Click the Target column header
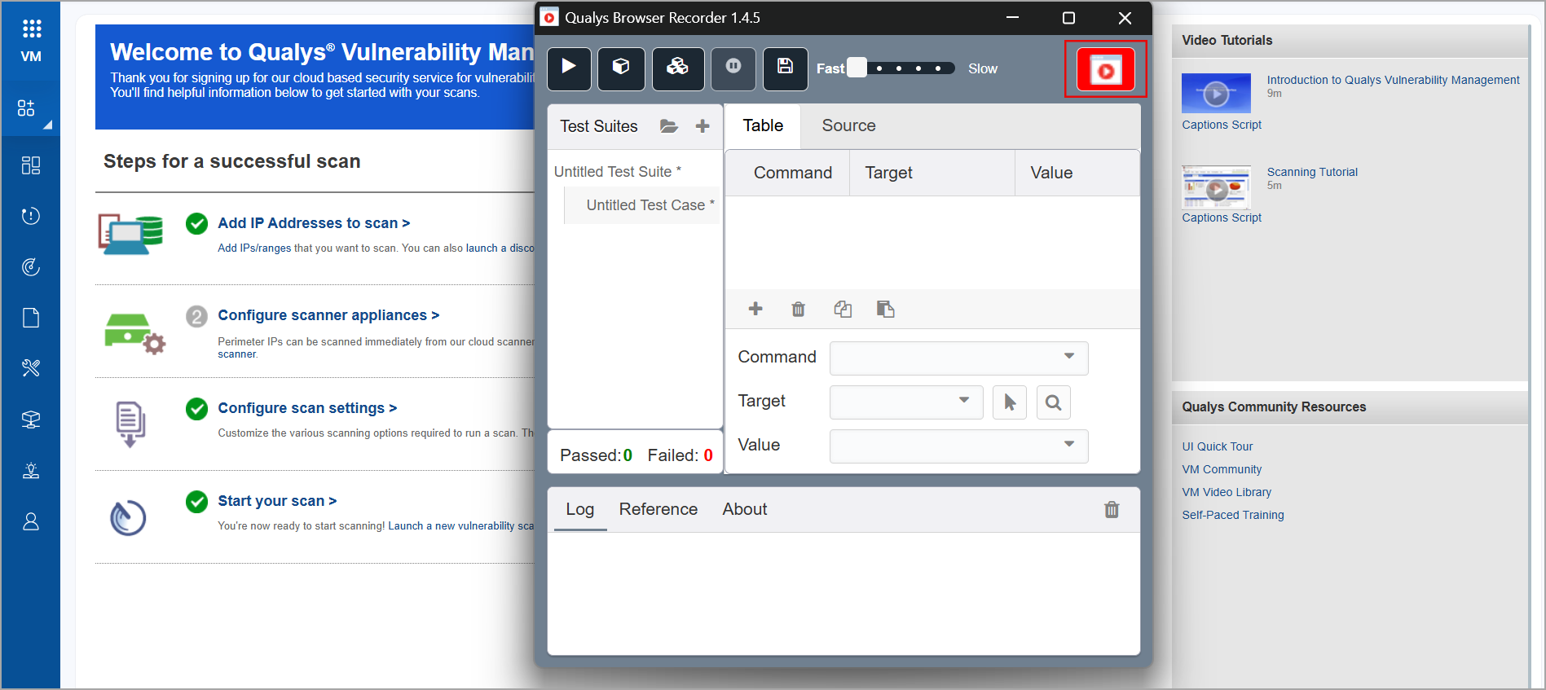The width and height of the screenshot is (1546, 690). (x=932, y=173)
